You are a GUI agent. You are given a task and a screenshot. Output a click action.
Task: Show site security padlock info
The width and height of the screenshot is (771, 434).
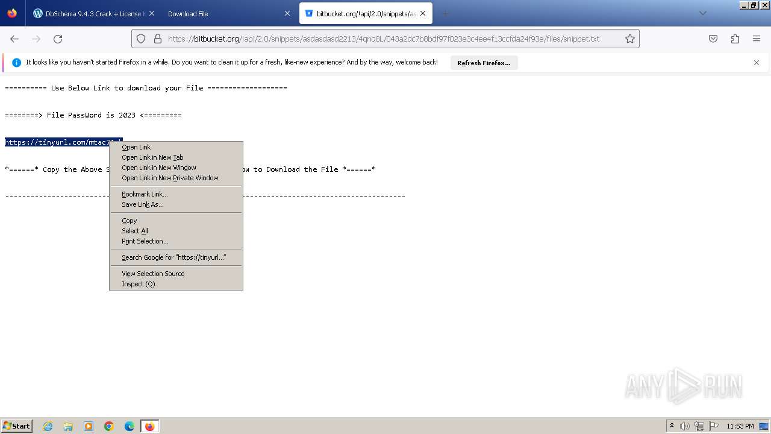click(158, 39)
